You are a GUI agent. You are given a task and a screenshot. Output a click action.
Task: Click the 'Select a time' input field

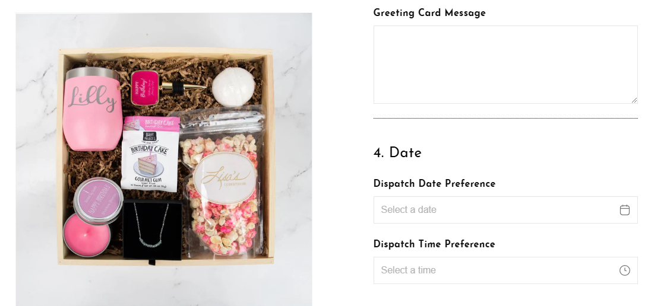(x=505, y=270)
